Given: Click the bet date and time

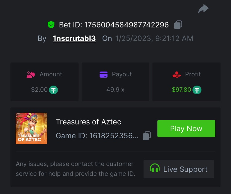Looking at the screenshot, I should pos(154,38).
